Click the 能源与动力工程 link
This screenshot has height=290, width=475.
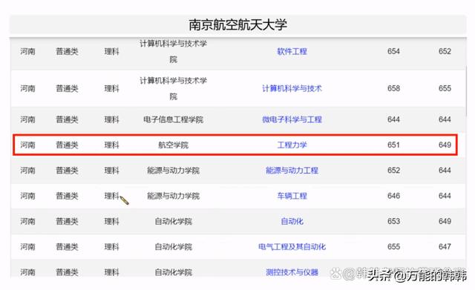[x=292, y=171]
